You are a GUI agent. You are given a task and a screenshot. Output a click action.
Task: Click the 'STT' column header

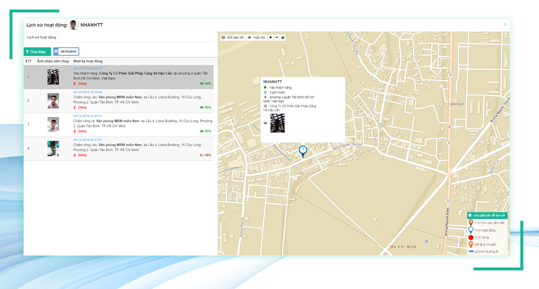[28, 61]
